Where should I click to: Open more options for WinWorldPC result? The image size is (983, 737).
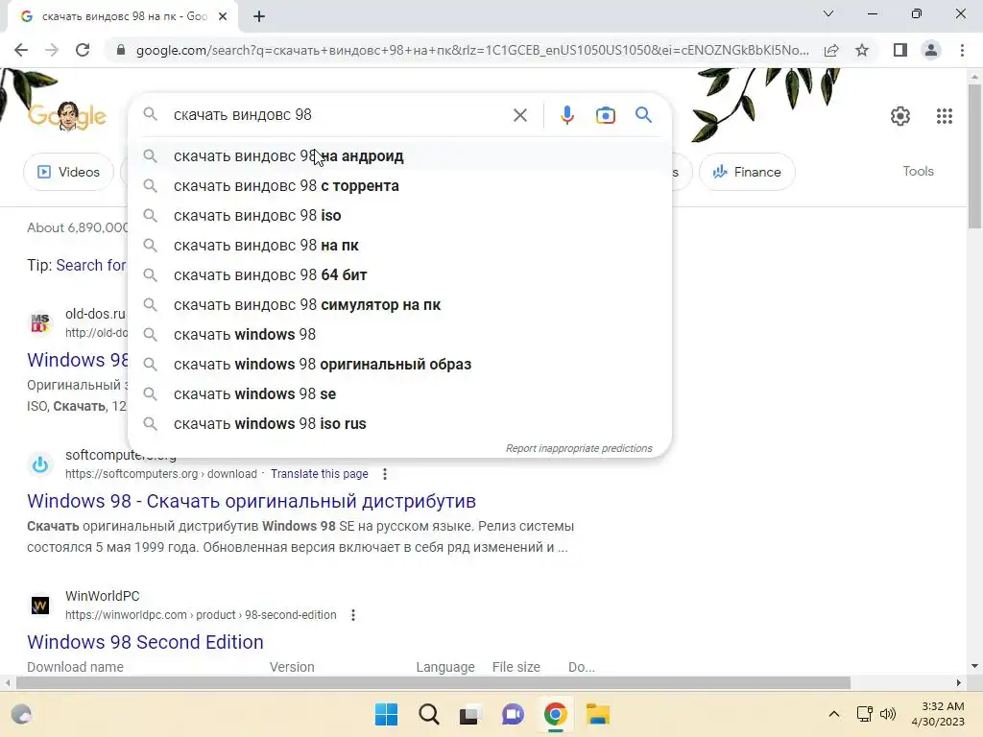coord(353,615)
